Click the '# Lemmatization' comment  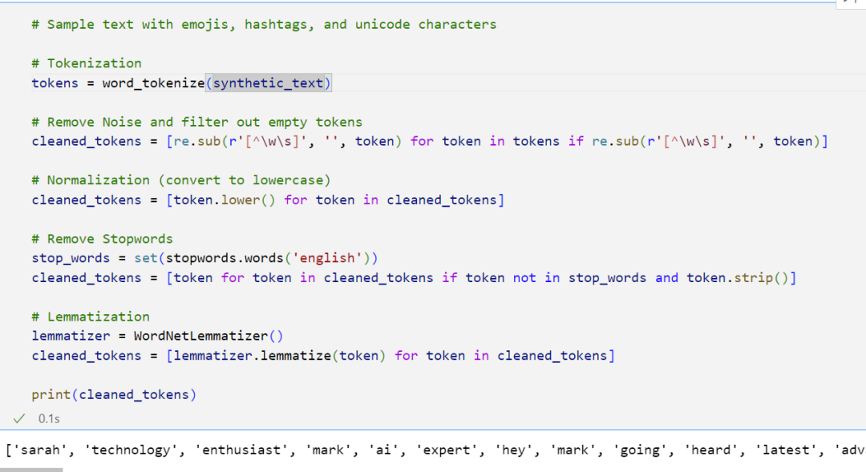tap(91, 317)
